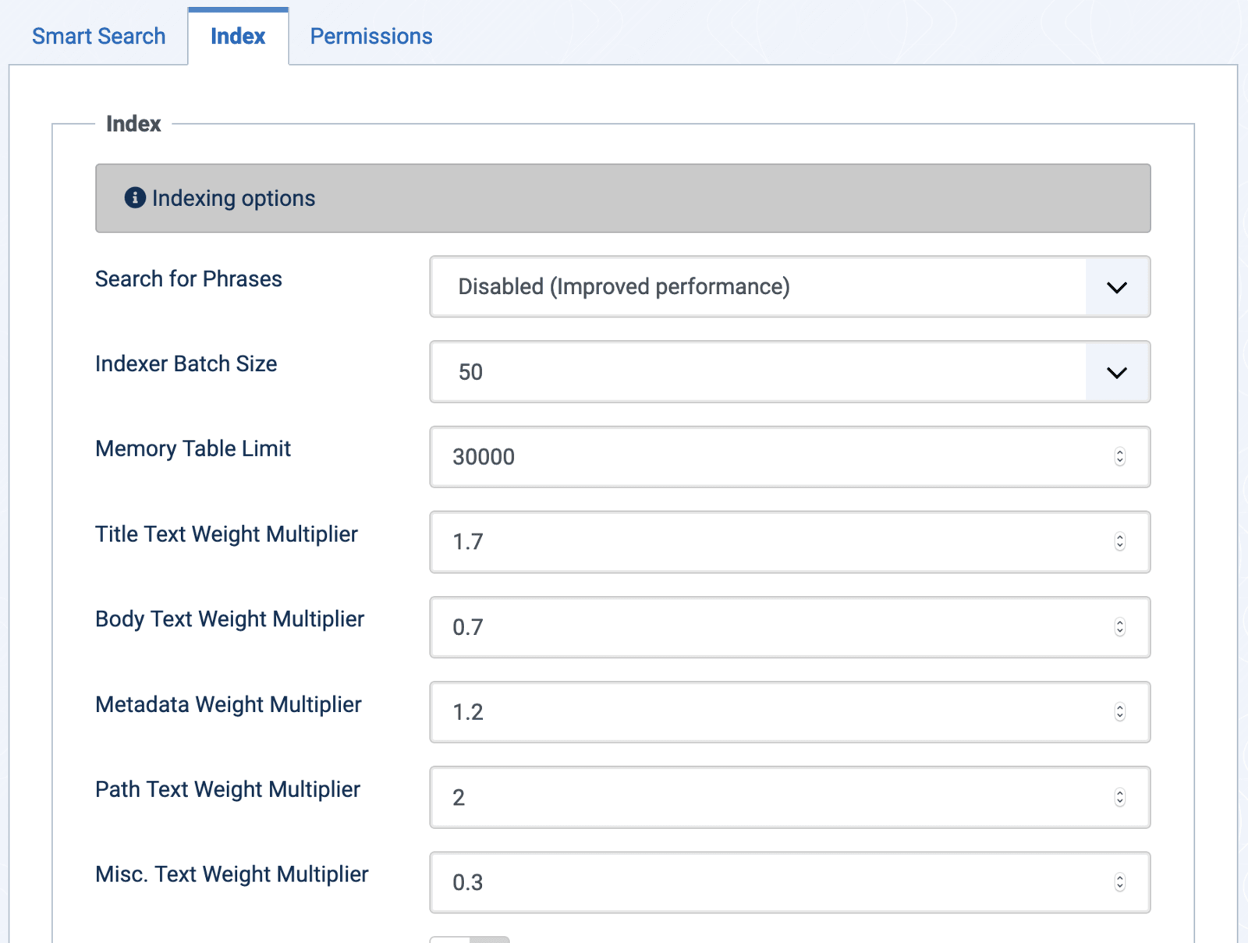Switch to the Smart Search tab
Viewport: 1248px width, 943px height.
(97, 36)
